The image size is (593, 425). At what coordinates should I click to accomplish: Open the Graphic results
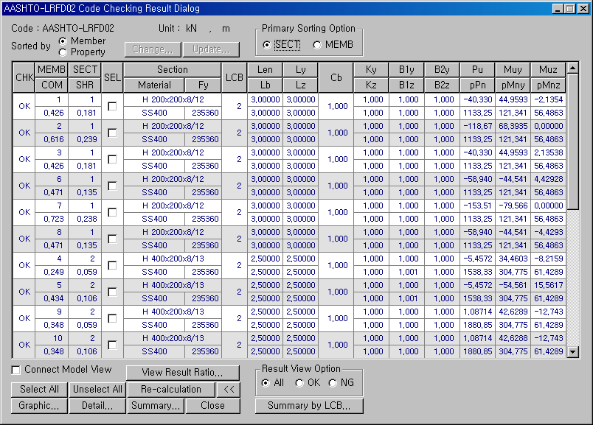[x=39, y=406]
